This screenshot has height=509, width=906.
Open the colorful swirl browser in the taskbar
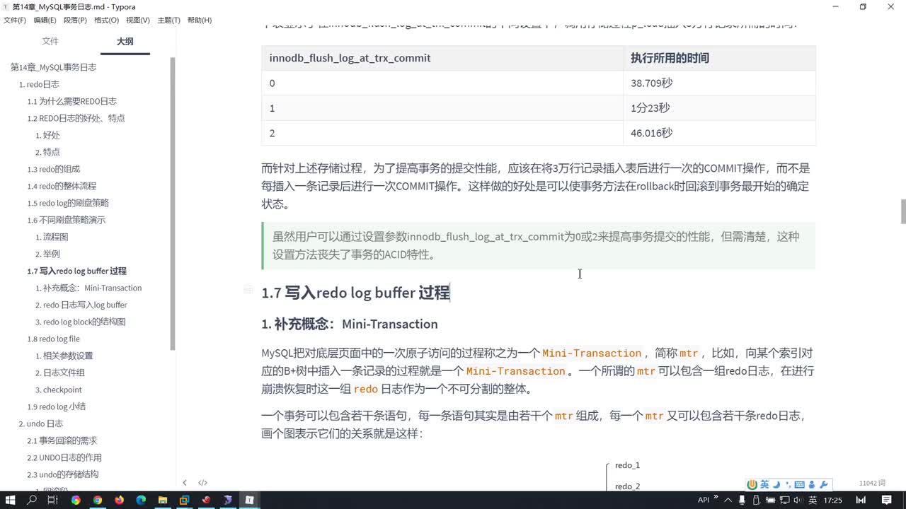click(76, 500)
